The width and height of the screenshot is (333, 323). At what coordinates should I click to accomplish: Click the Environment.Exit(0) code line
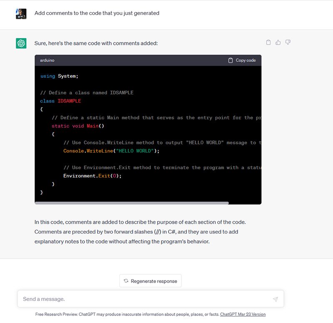[x=92, y=176]
